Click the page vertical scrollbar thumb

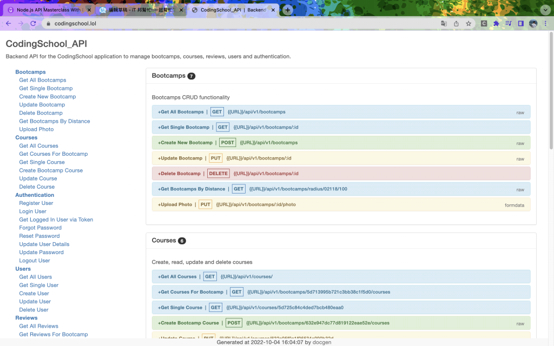click(551, 90)
